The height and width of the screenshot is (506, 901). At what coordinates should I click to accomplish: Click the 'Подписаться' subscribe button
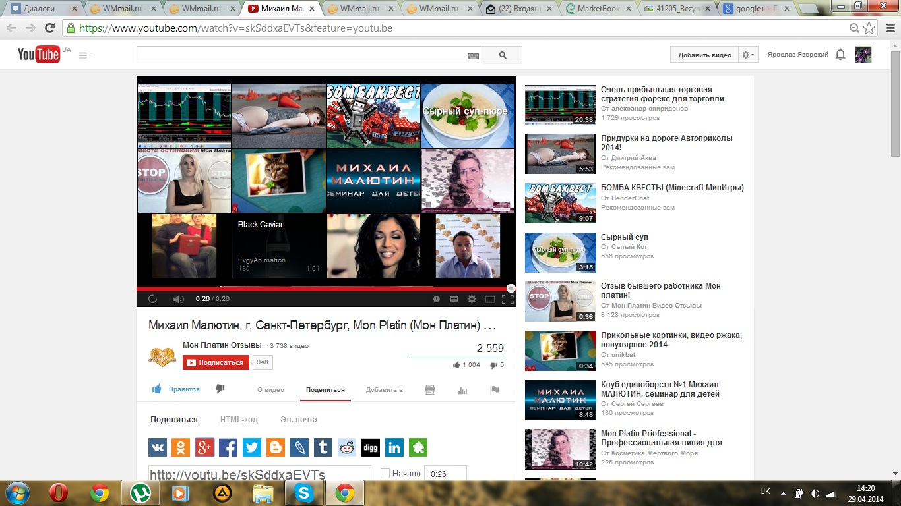216,362
